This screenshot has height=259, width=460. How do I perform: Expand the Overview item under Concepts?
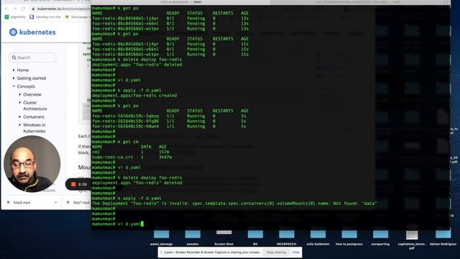tap(19, 94)
